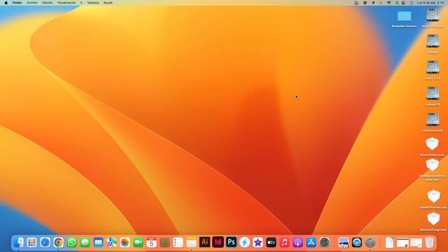This screenshot has height=252, width=448.
Task: Select the BlueToolFixup.kext file on desktop
Action: click(433, 222)
